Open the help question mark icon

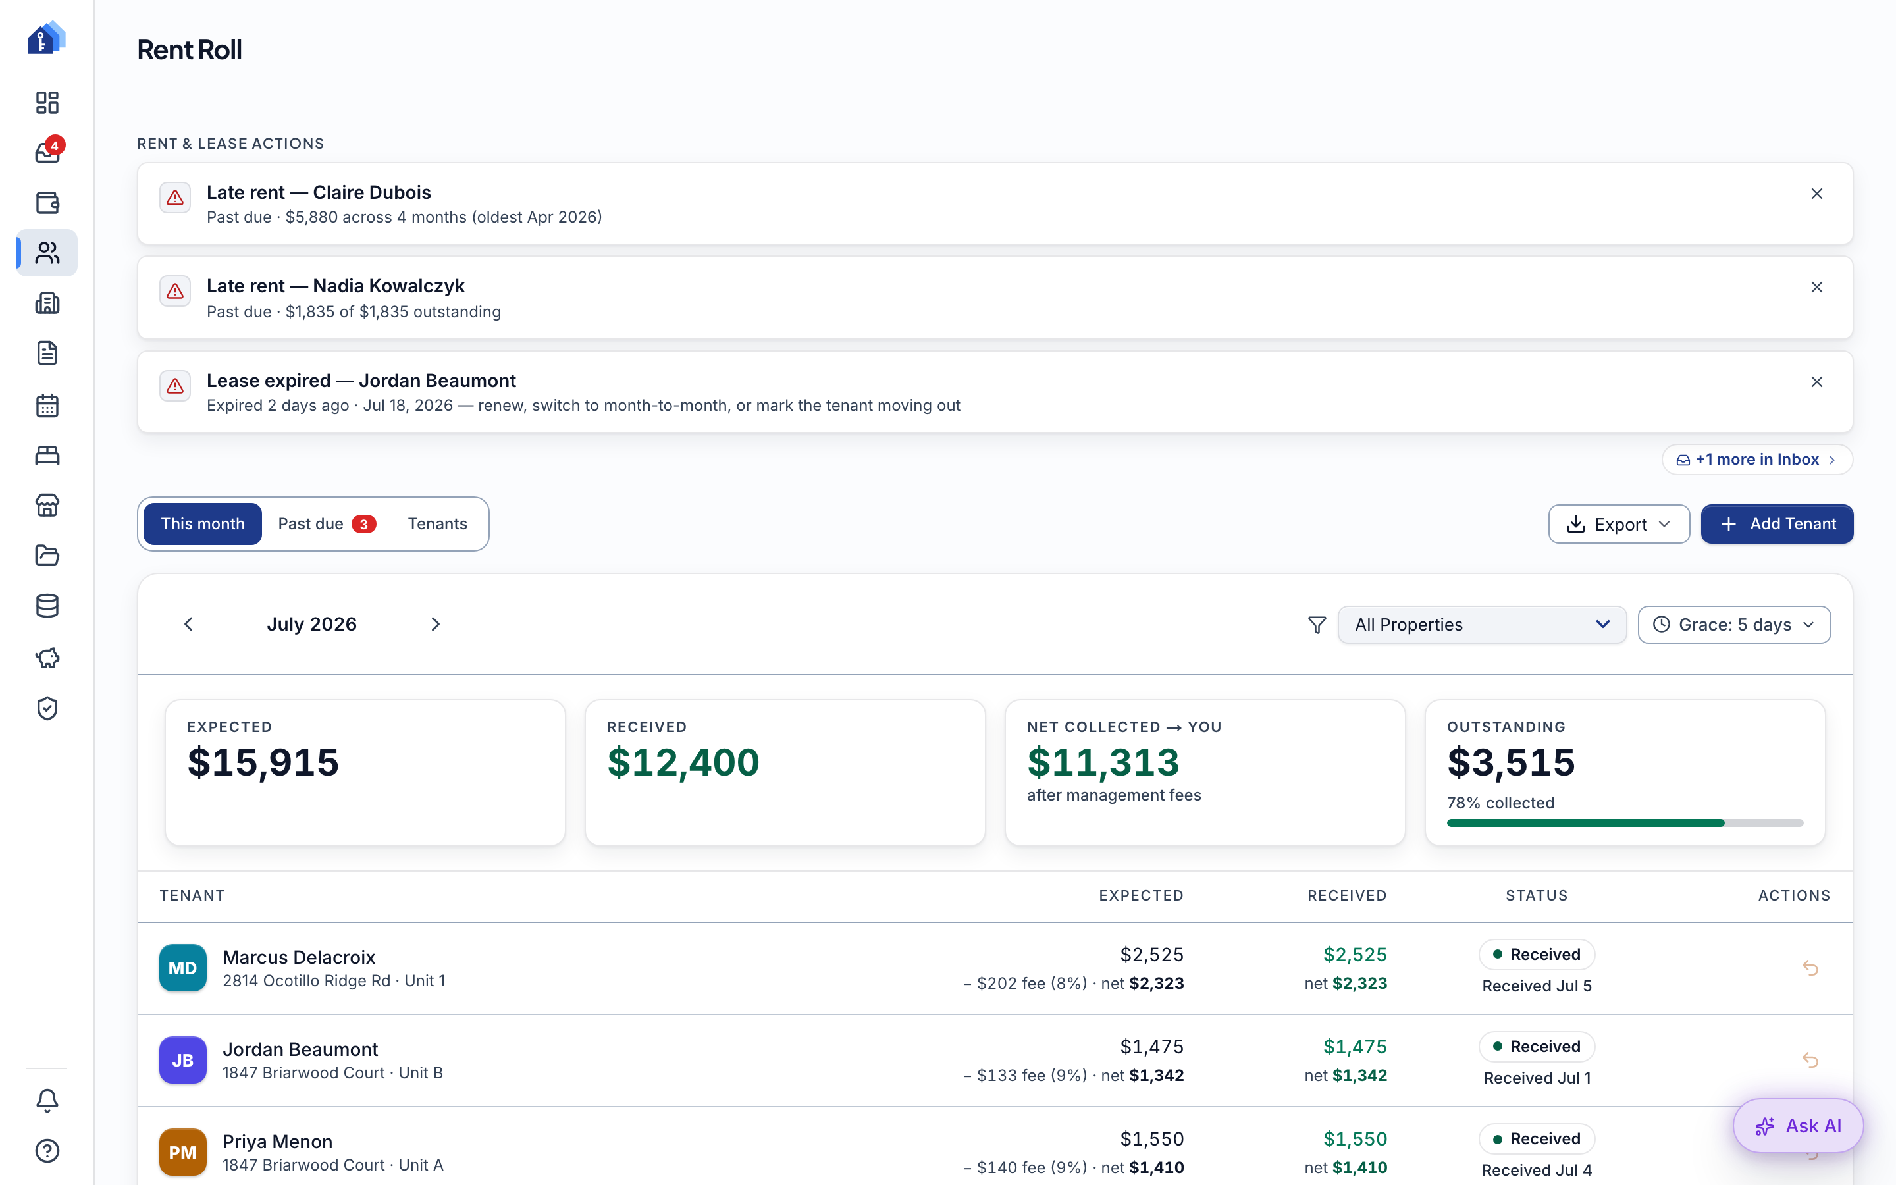47,1151
